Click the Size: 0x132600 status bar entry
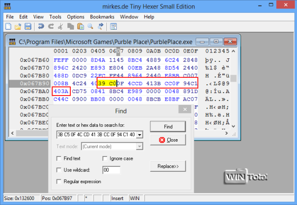 click(19, 199)
